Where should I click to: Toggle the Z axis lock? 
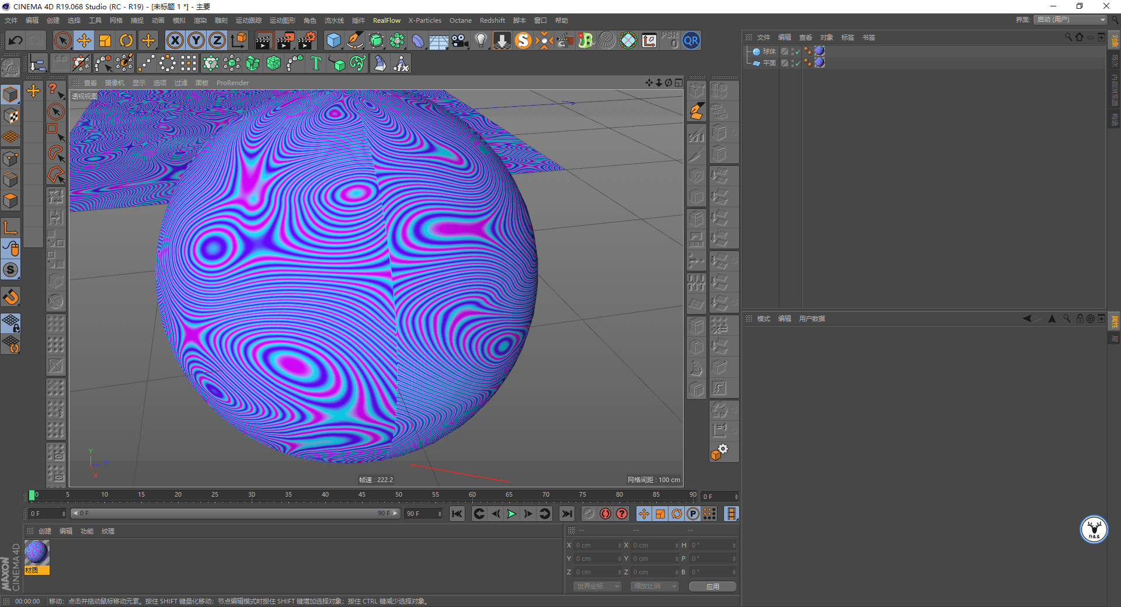pos(217,40)
